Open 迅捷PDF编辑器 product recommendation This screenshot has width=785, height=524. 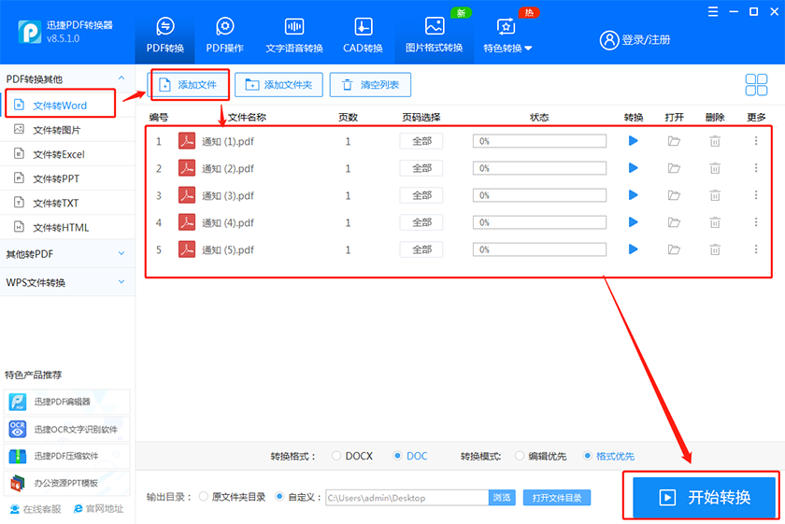[66, 402]
